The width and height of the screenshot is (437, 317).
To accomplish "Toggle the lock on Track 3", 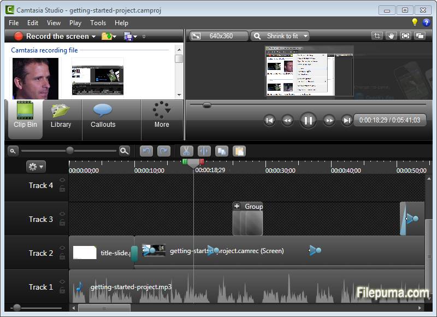I will [62, 222].
